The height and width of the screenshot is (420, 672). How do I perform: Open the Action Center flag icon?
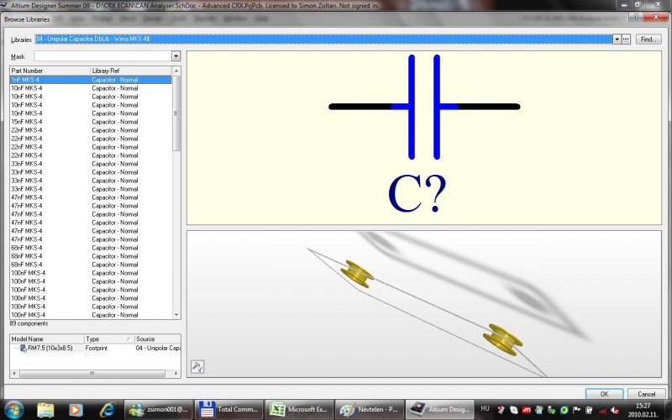(x=576, y=410)
